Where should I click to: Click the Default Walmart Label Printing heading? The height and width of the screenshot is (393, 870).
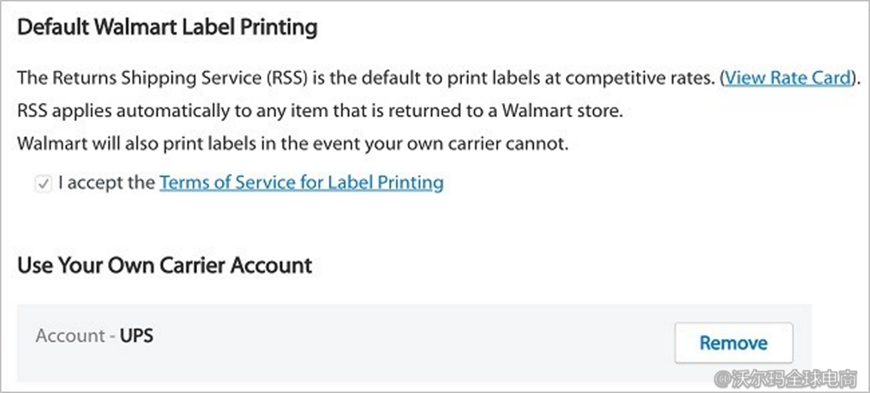point(167,27)
